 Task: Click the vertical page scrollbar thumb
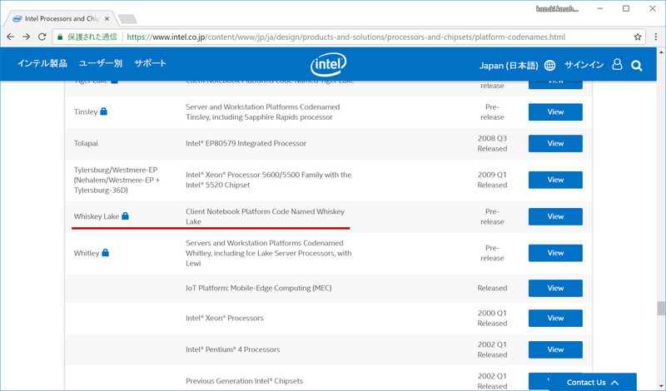[x=660, y=308]
